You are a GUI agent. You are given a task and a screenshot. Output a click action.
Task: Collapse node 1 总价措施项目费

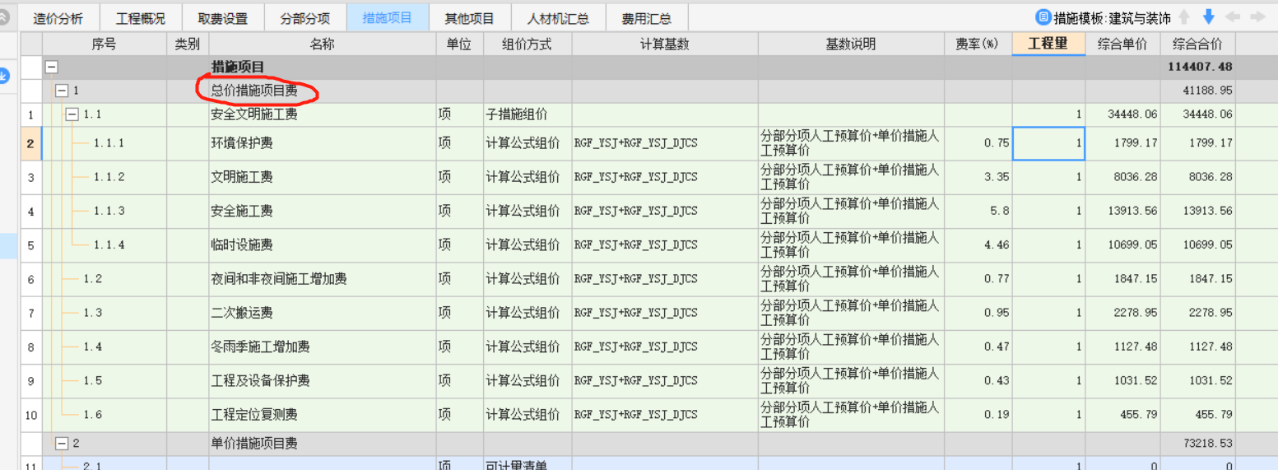[x=62, y=91]
